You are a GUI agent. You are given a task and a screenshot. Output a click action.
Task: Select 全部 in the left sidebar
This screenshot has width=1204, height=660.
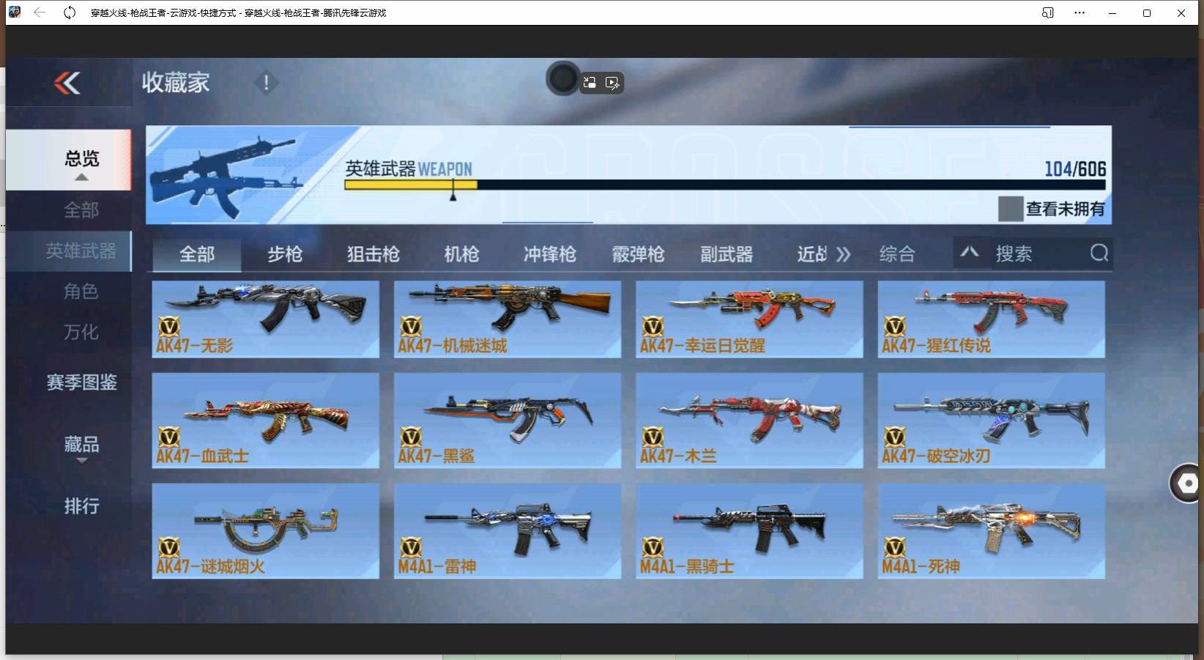click(81, 210)
